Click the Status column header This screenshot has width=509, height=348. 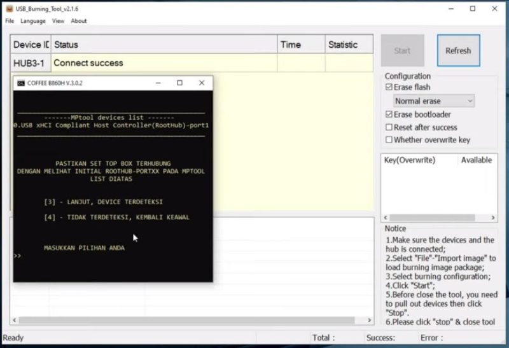coord(164,45)
